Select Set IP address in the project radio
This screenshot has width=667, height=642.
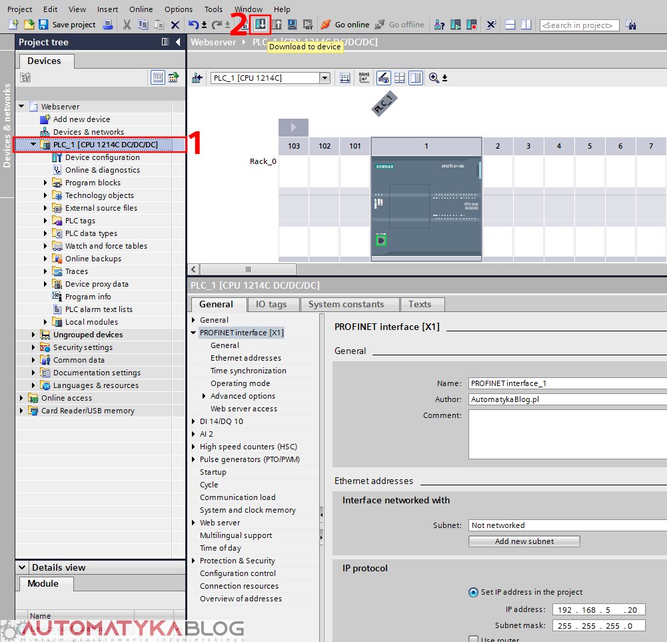tap(473, 592)
